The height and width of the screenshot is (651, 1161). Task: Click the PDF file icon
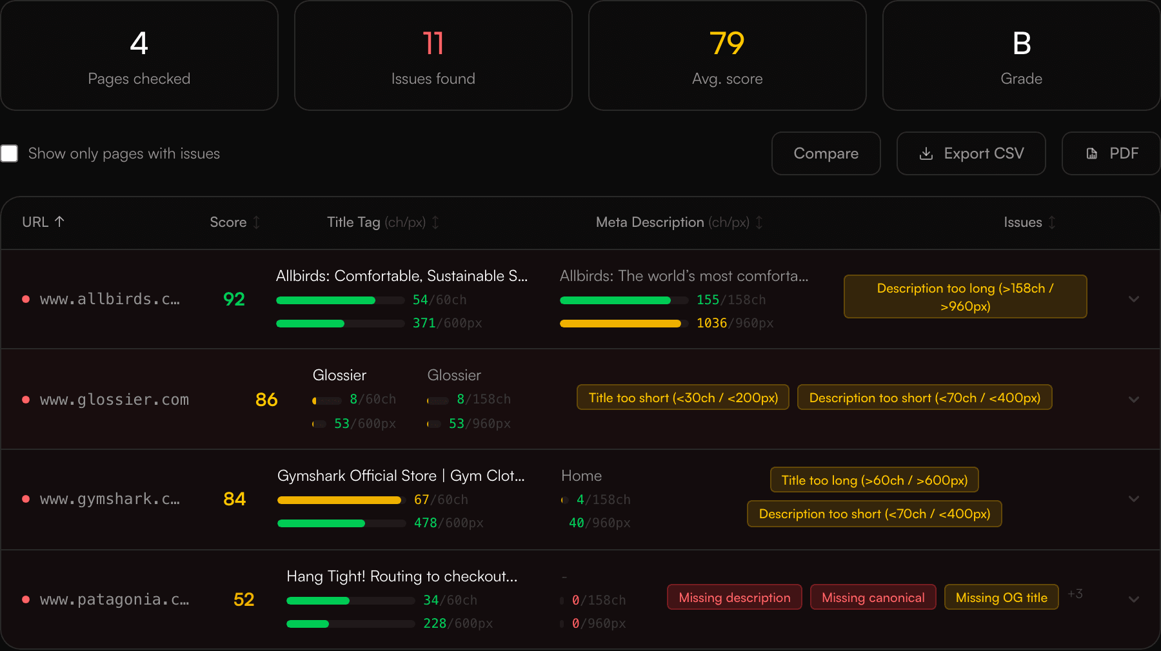pos(1092,153)
